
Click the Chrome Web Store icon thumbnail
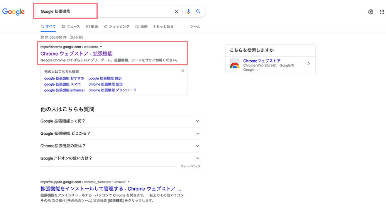click(x=234, y=64)
